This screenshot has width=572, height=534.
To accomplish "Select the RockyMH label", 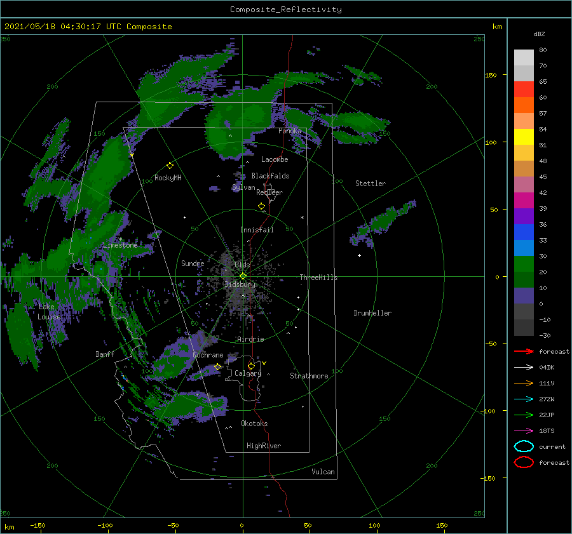I will [x=168, y=178].
